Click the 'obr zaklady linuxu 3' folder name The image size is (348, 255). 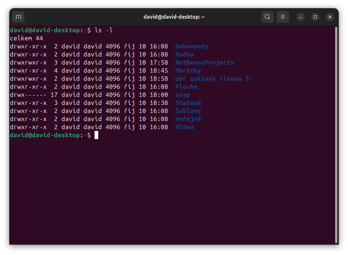(x=213, y=79)
